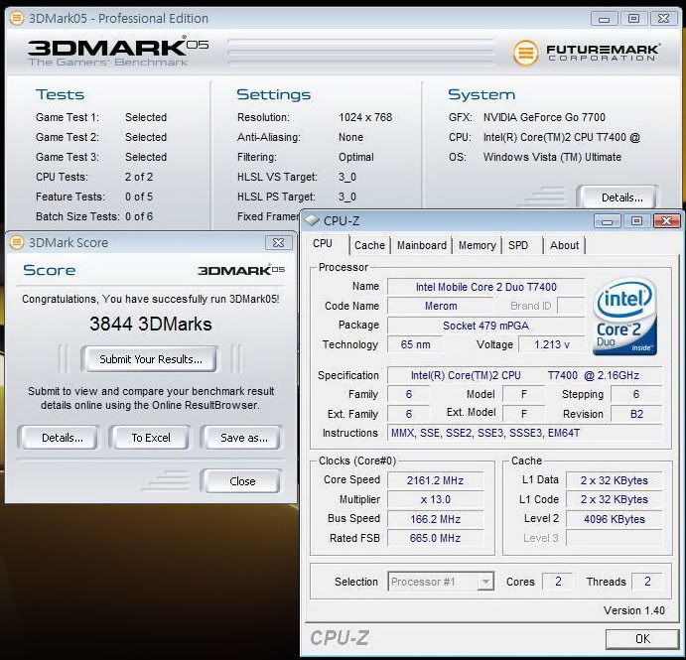Click the Stepping field value 6
This screenshot has height=660, width=686.
point(636,394)
